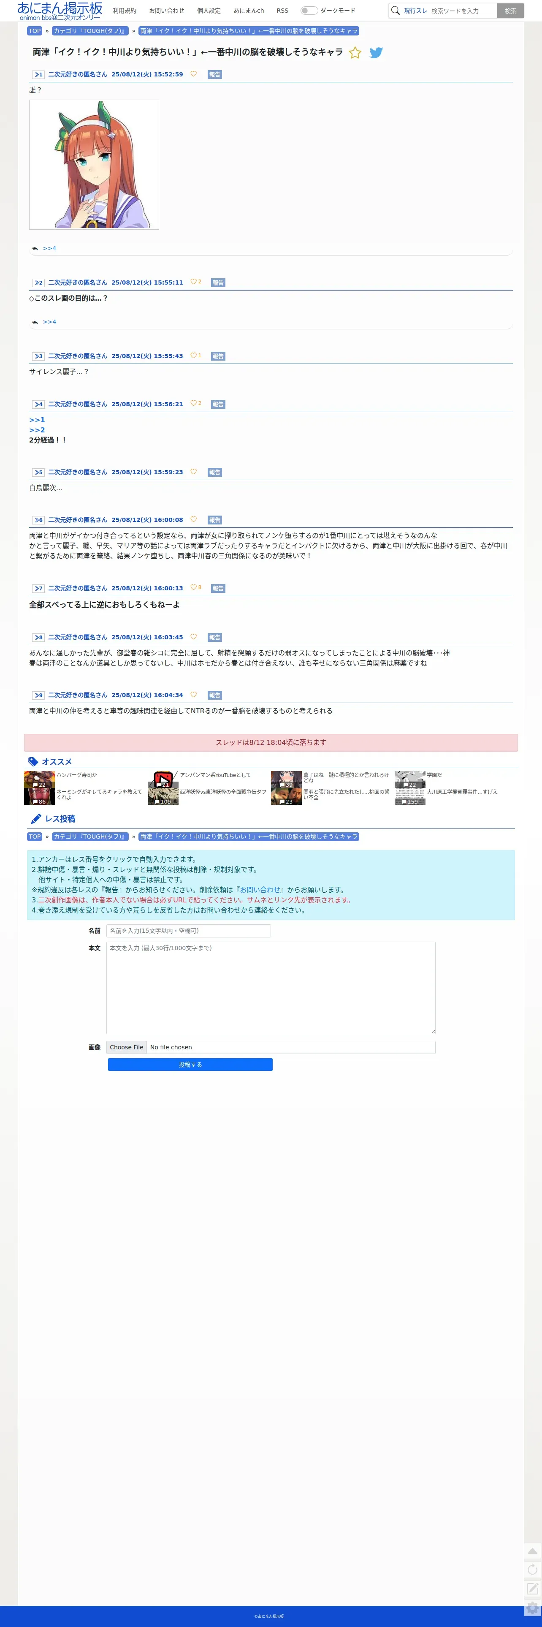Image resolution: width=542 pixels, height=1627 pixels.
Task: Go to あにまんch
Action: tap(249, 11)
